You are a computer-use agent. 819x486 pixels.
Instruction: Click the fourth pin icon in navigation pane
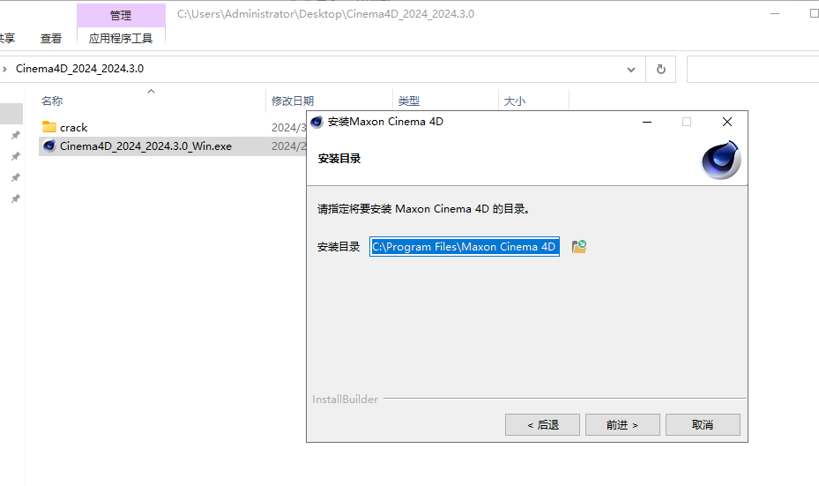[x=16, y=198]
